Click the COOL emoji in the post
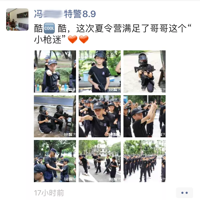The width and height of the screenshot is (200, 200). 49,28
